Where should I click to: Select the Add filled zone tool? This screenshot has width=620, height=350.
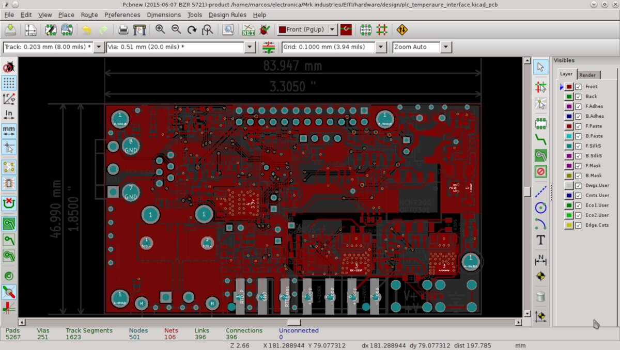pyautogui.click(x=540, y=155)
